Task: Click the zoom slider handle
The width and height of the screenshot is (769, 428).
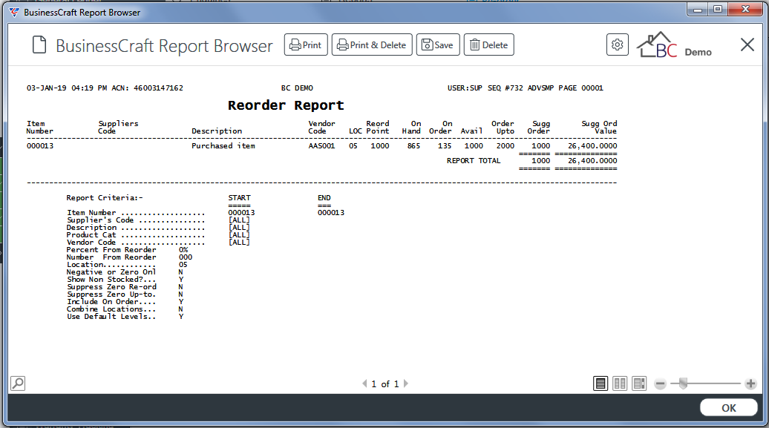Action: pos(683,383)
